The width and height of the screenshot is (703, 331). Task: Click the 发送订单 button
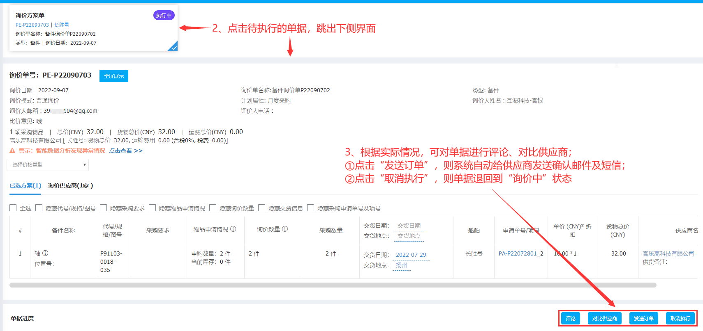click(644, 318)
